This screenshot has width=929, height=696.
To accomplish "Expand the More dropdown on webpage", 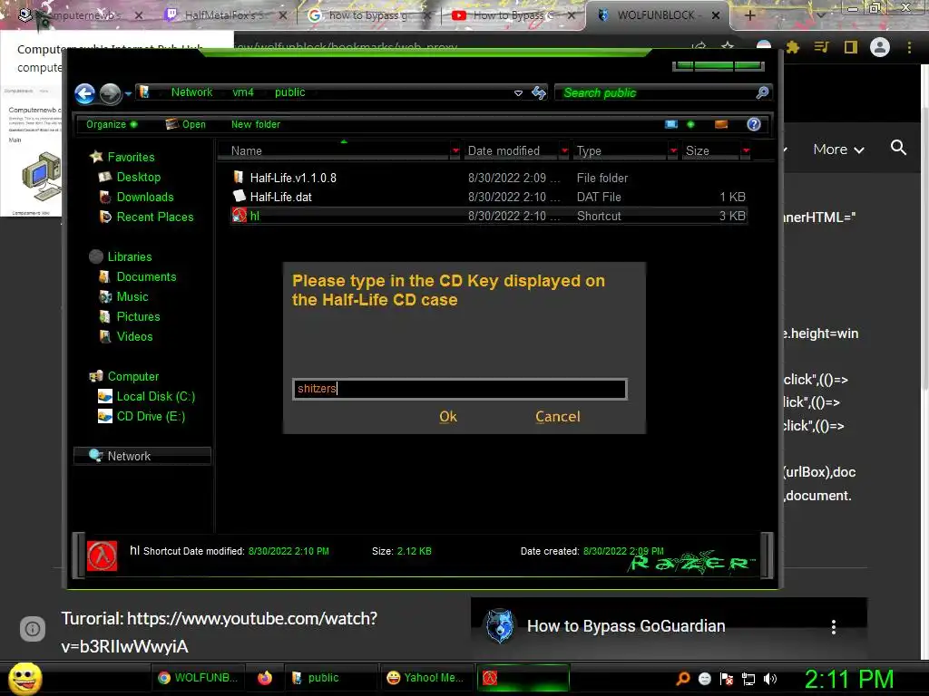I will tap(838, 150).
